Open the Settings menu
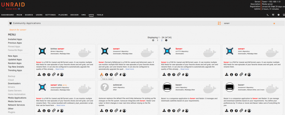The height and width of the screenshot is (115, 285). pos(50,15)
